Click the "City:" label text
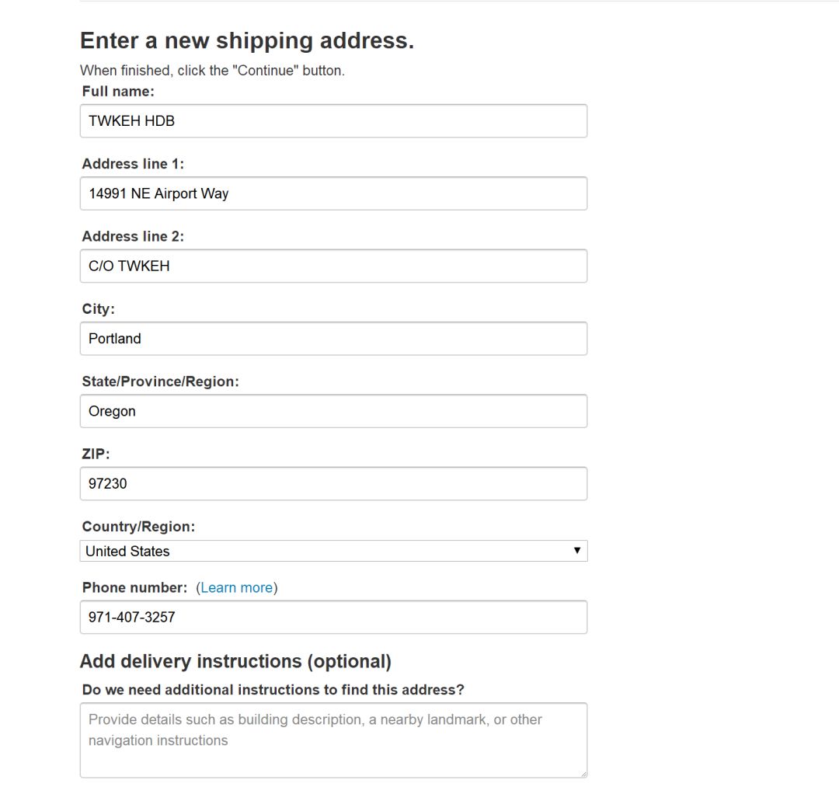Image resolution: width=839 pixels, height=787 pixels. pyautogui.click(x=98, y=309)
